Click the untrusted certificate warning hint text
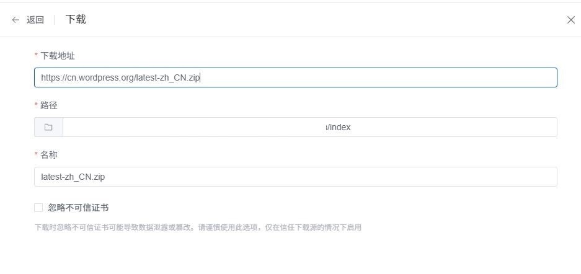The height and width of the screenshot is (274, 581). pyautogui.click(x=198, y=228)
